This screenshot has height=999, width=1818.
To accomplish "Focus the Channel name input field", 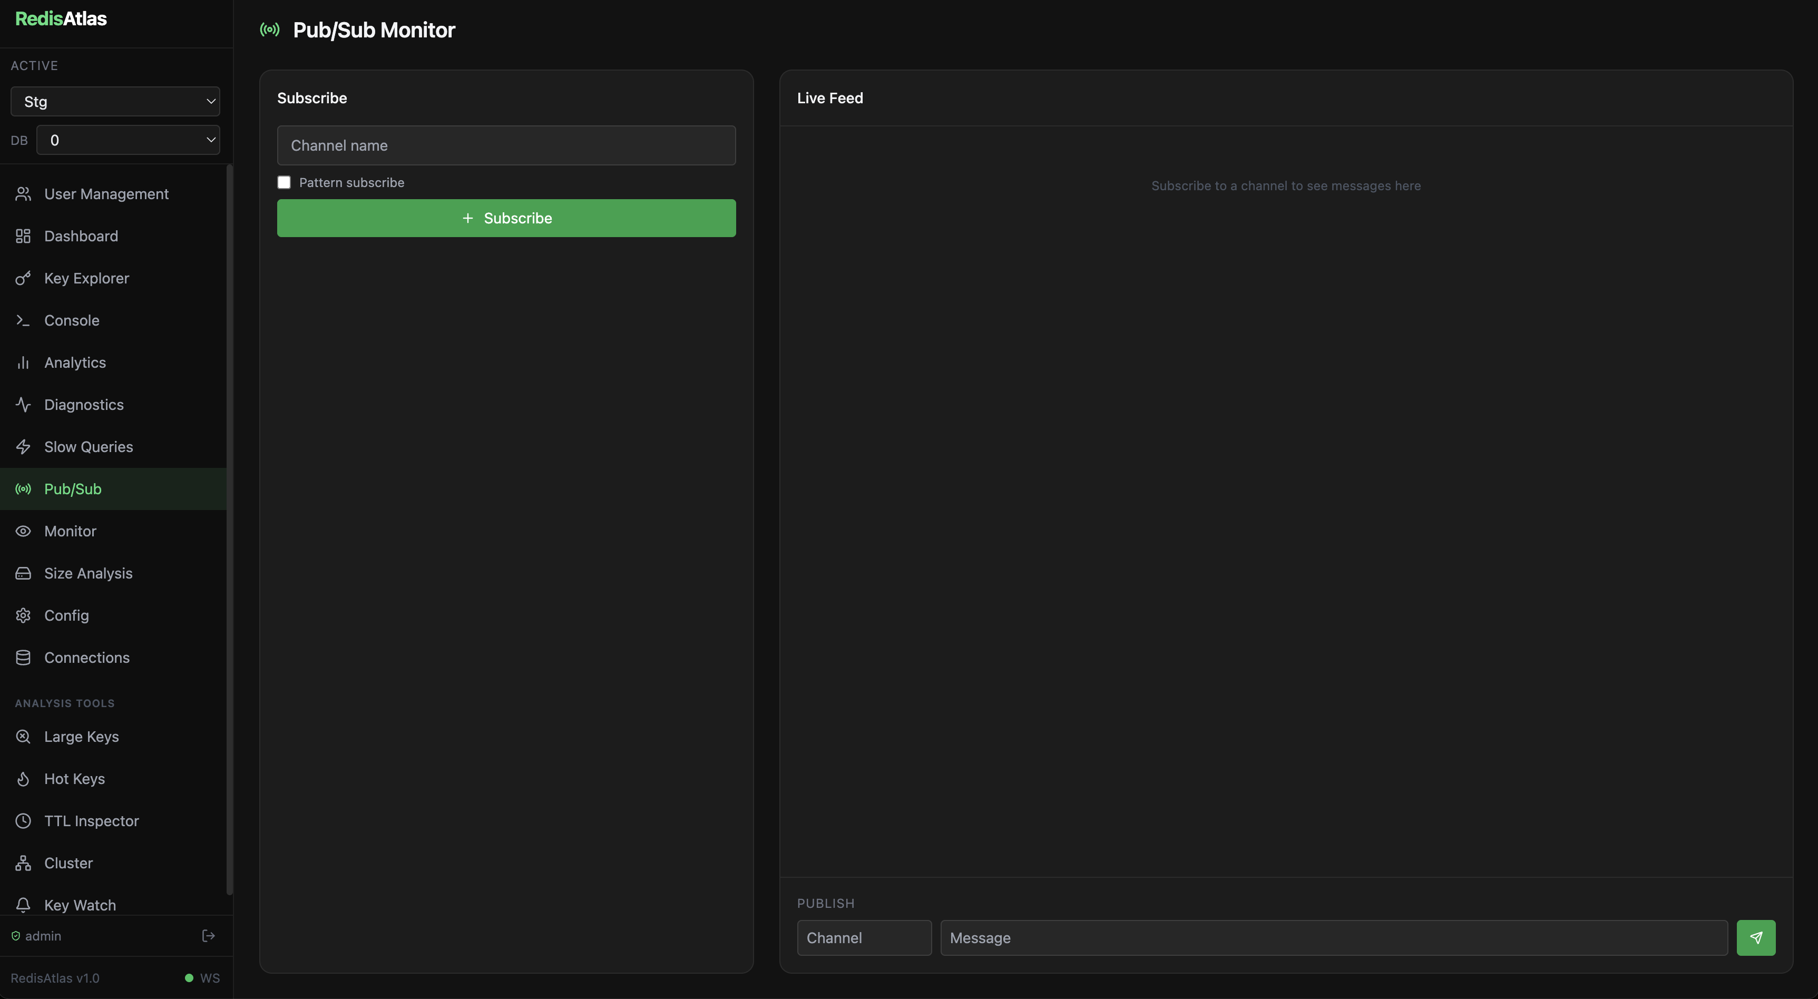I will click(506, 145).
